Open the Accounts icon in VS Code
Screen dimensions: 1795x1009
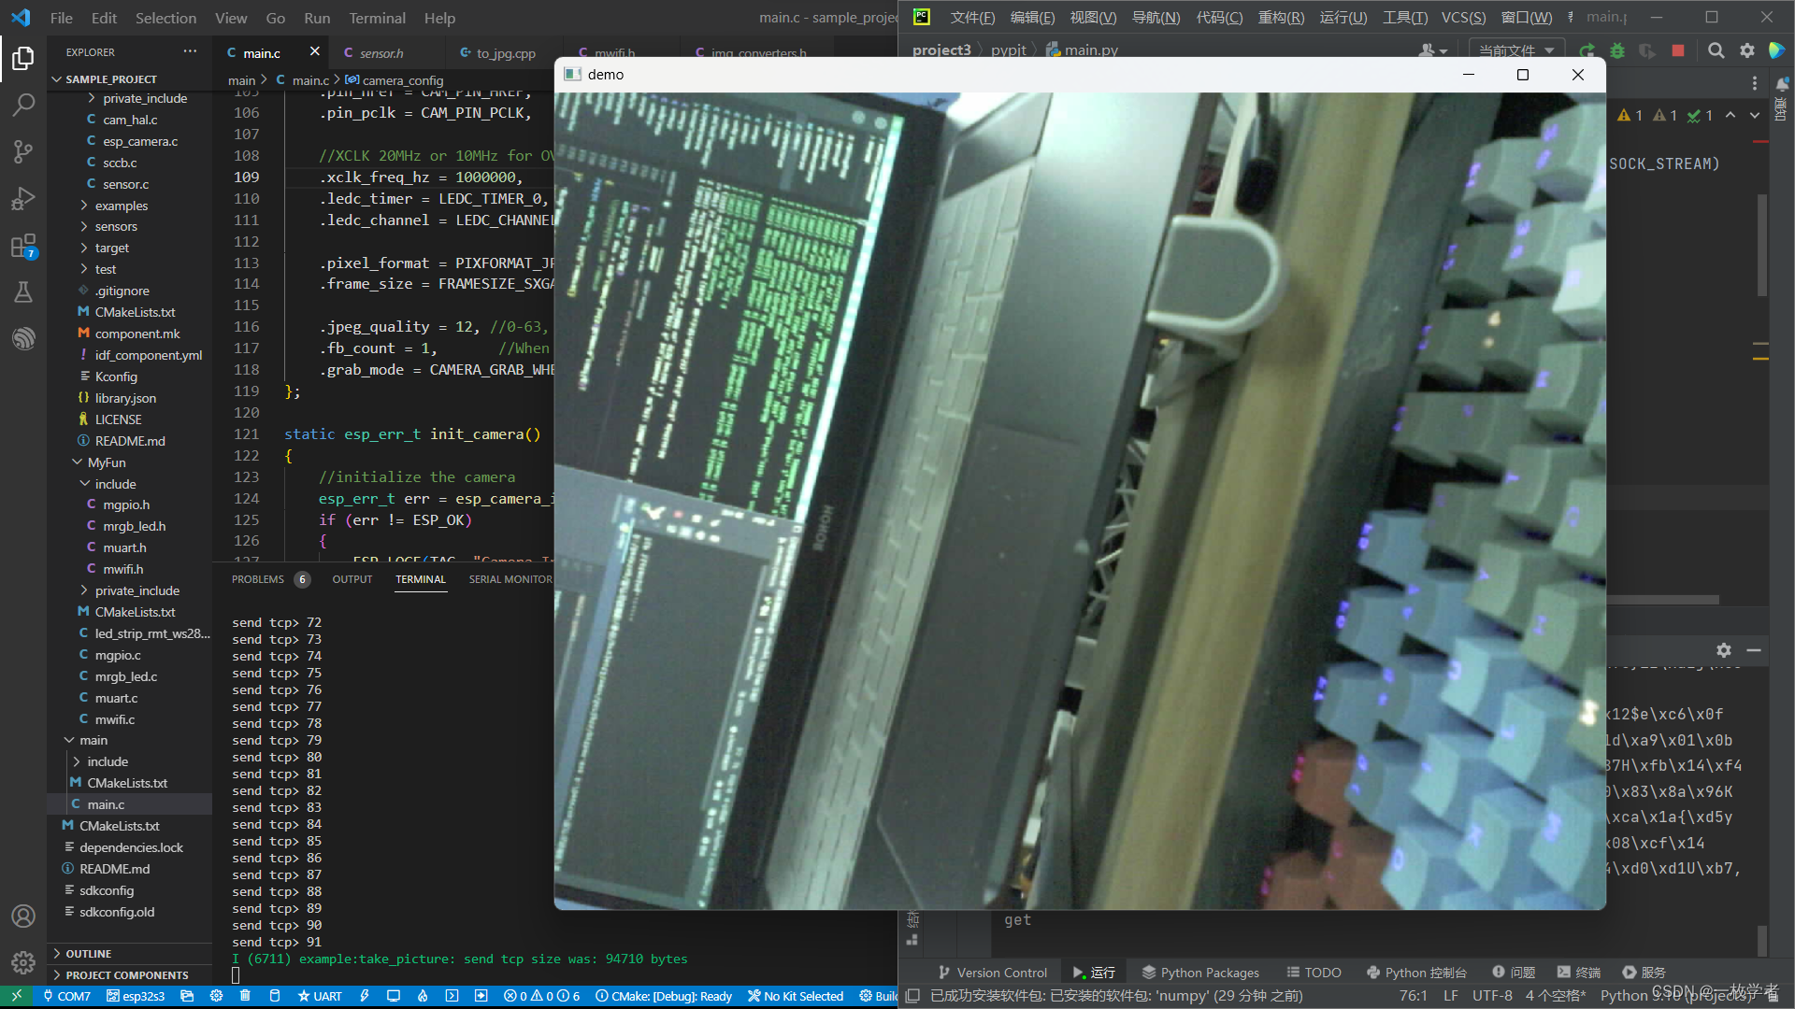(23, 916)
